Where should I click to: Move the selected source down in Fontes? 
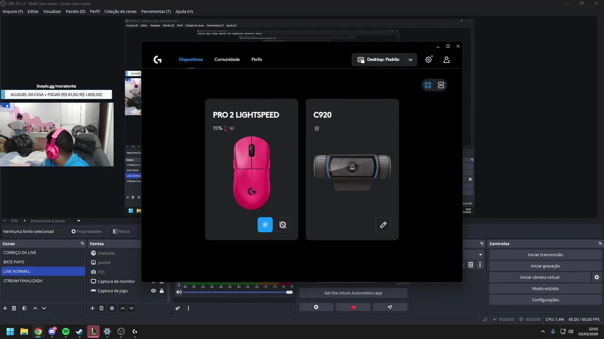(132, 308)
